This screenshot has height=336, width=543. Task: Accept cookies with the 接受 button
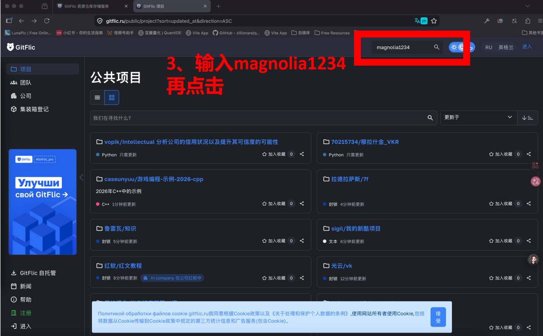pos(438,317)
